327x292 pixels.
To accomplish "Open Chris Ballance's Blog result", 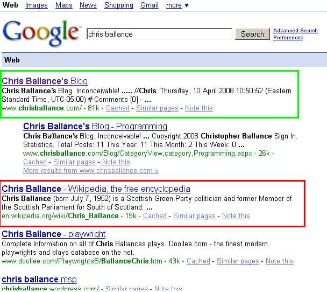I will 45,81.
